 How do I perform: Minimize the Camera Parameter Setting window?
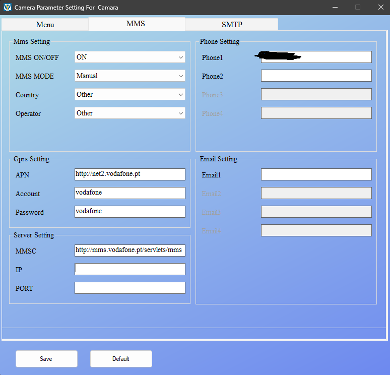335,8
